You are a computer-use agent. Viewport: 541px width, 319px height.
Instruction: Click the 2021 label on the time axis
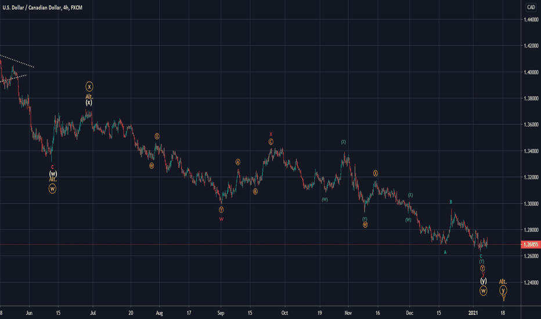[473, 313]
